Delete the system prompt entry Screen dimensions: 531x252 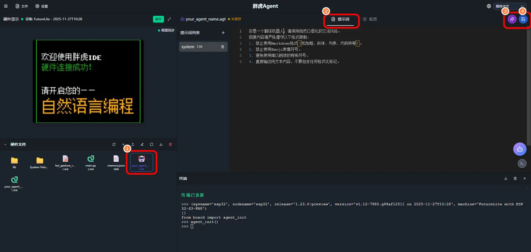pyautogui.click(x=222, y=47)
